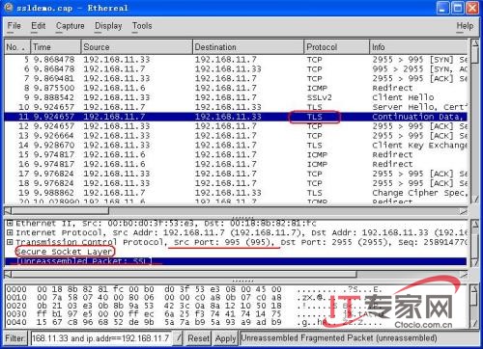Expand the Internet Protocol tree node

(x=10, y=232)
